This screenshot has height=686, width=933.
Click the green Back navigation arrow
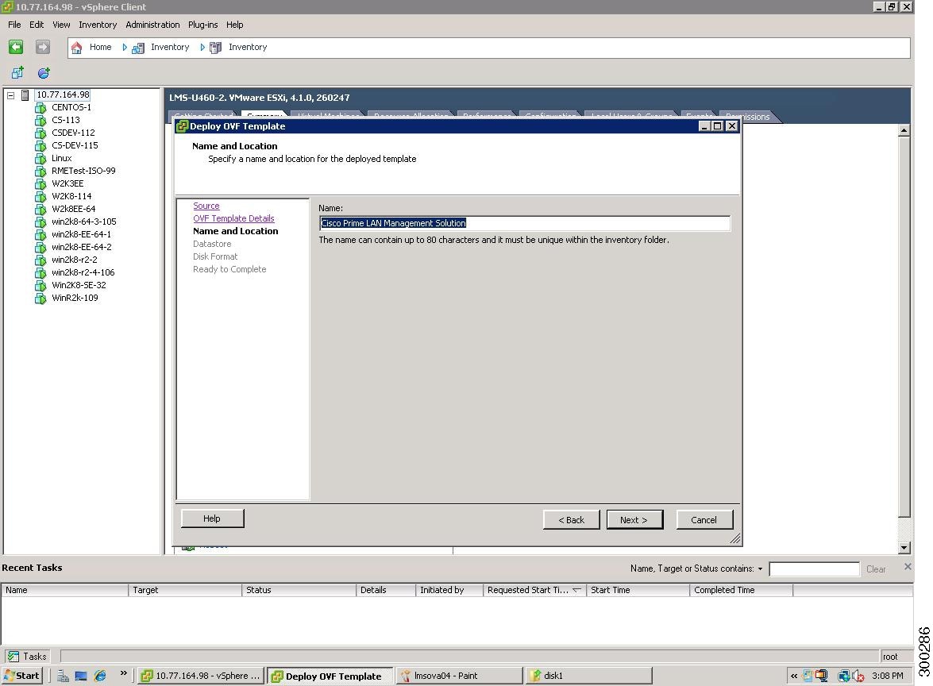tap(16, 47)
